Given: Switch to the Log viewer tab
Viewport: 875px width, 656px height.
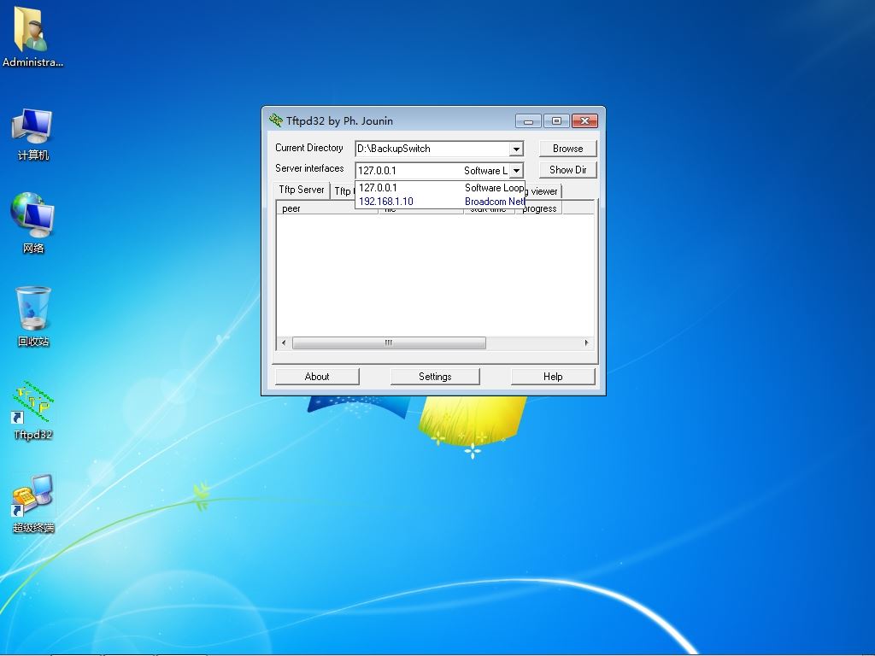Looking at the screenshot, I should 543,191.
